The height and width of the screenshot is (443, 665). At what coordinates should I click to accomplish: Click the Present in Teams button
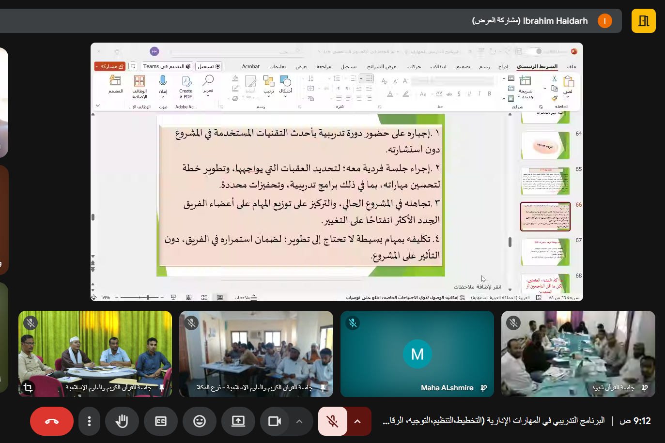pyautogui.click(x=167, y=66)
